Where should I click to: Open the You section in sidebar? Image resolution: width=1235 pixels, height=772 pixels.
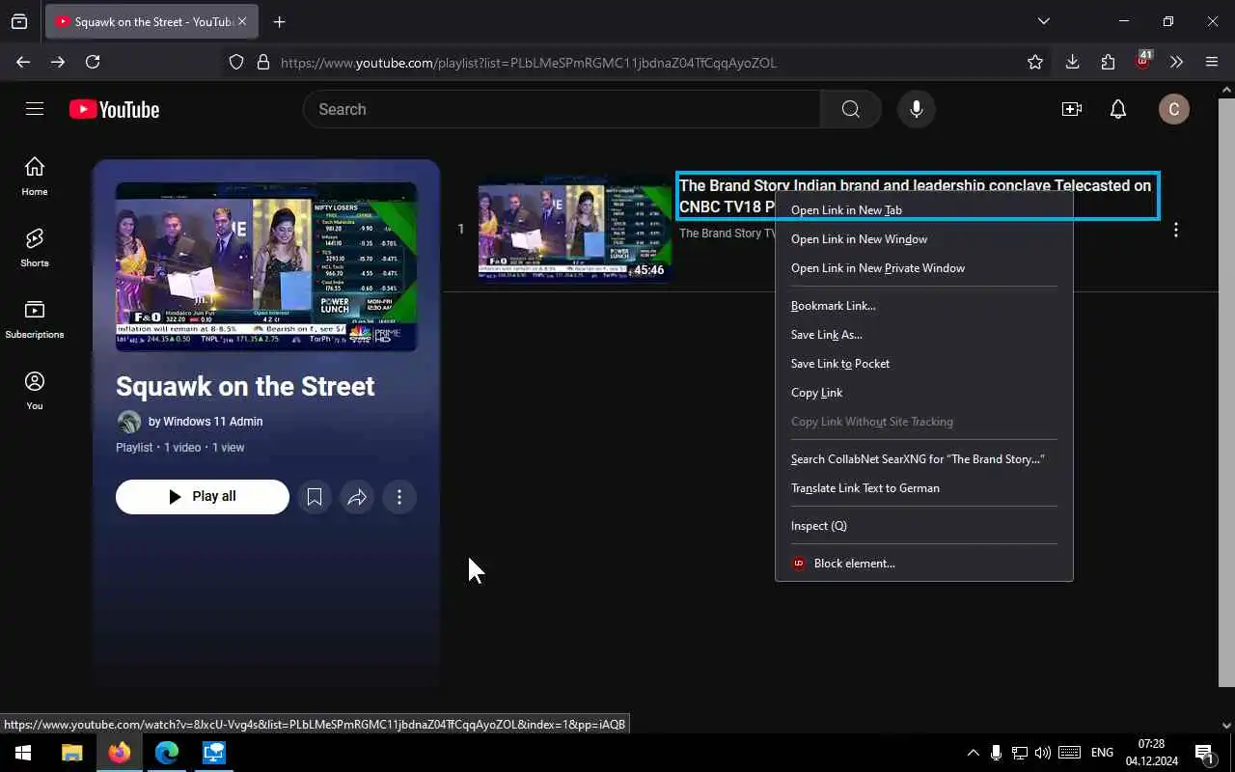pyautogui.click(x=35, y=391)
